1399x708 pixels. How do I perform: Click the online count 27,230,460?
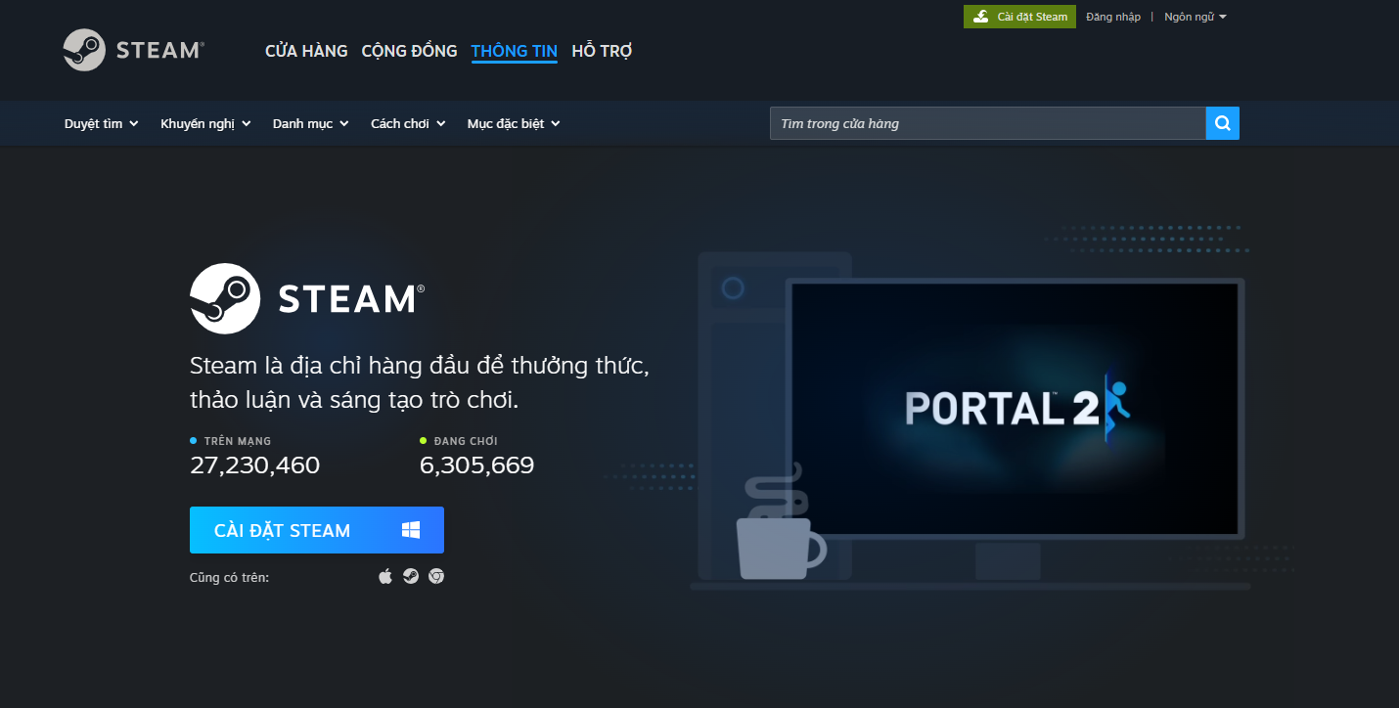point(255,465)
